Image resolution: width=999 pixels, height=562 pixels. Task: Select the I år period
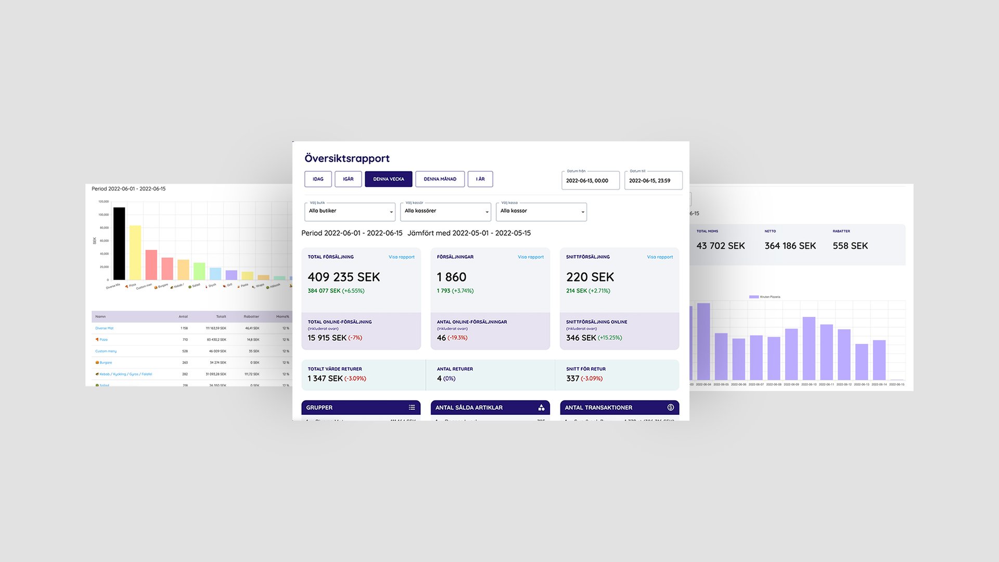point(480,179)
